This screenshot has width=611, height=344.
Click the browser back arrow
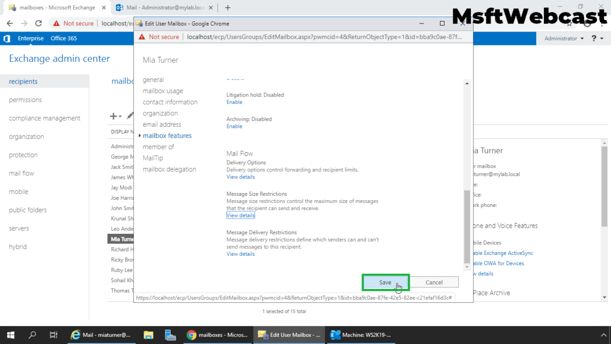10,23
